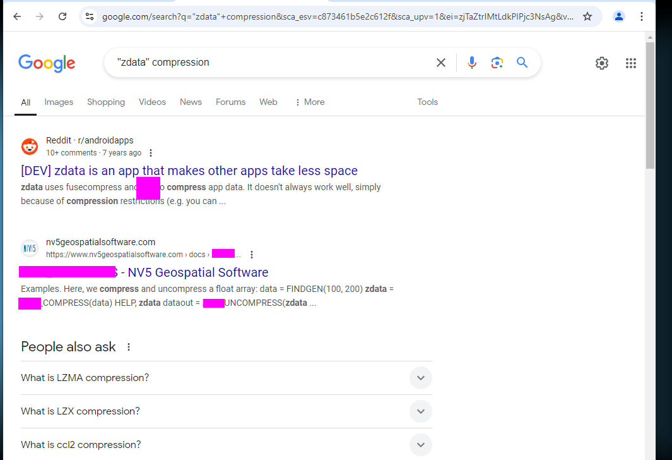Search by image with Google Lens

click(x=497, y=63)
